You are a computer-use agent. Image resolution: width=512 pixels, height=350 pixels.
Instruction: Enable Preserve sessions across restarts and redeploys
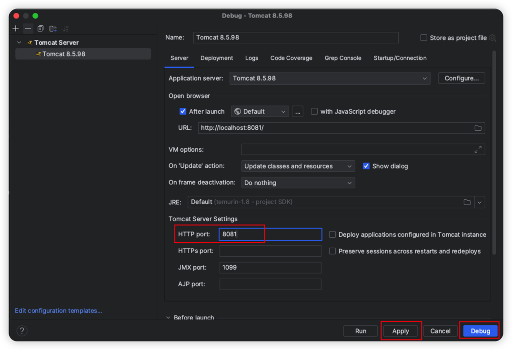tap(332, 251)
